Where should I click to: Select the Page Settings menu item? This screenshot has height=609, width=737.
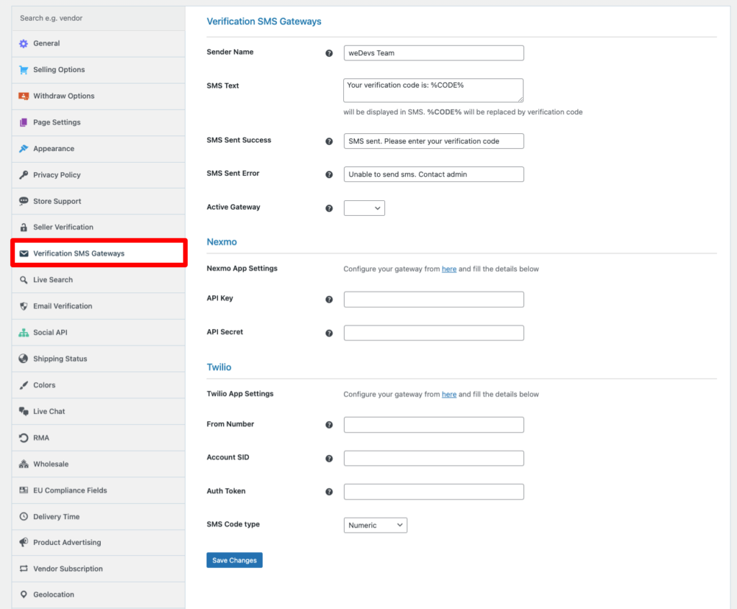click(x=98, y=122)
